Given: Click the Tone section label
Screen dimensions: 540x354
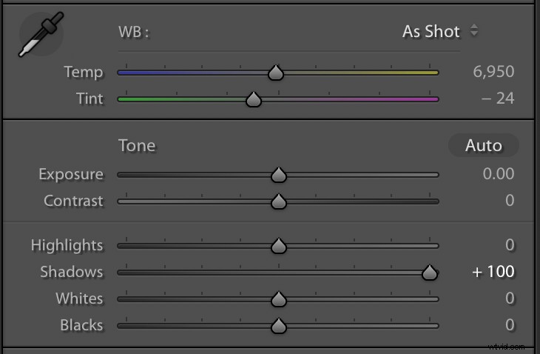Looking at the screenshot, I should tap(137, 145).
